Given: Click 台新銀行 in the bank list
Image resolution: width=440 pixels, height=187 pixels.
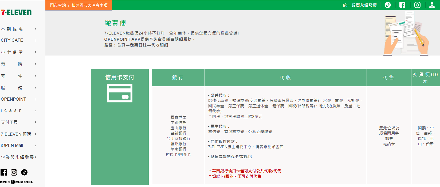Looking at the screenshot, I should 178,133.
